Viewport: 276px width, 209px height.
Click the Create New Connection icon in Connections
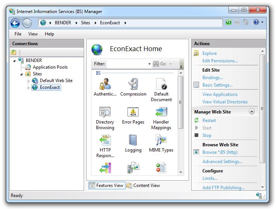coord(13,52)
